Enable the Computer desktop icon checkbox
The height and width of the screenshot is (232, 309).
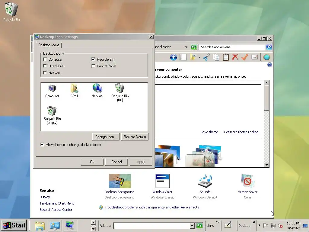point(45,60)
